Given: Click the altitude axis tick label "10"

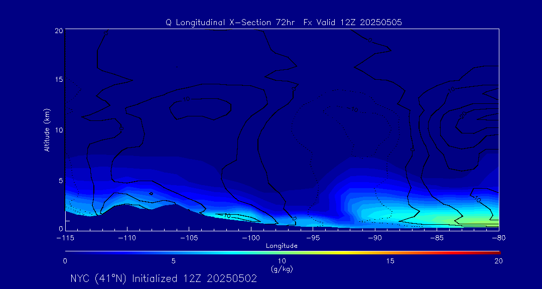Looking at the screenshot, I should tap(59, 130).
